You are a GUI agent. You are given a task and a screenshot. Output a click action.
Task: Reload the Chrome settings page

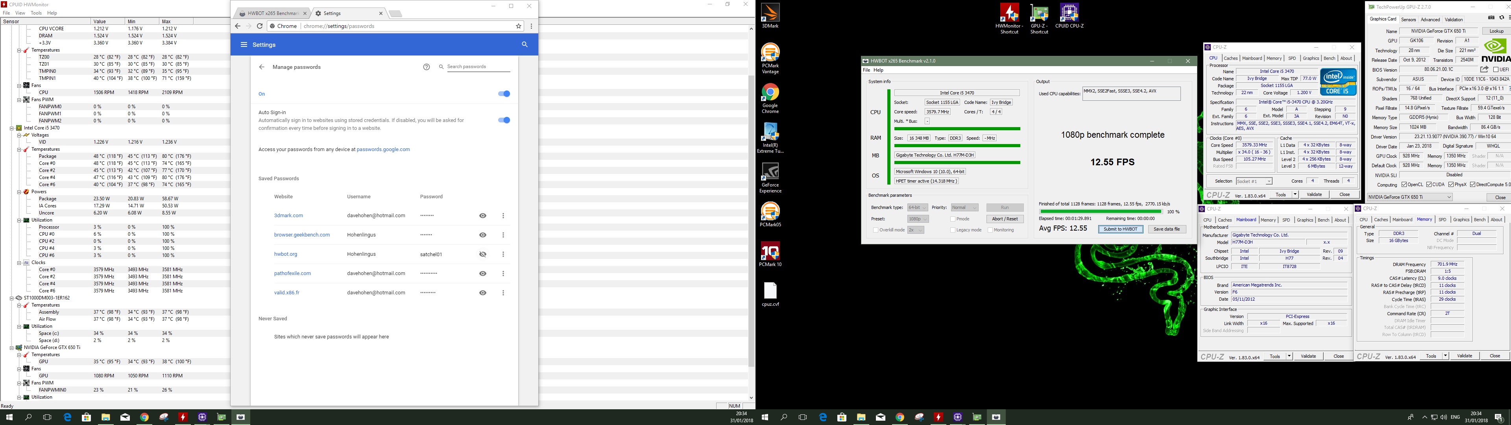pos(259,26)
